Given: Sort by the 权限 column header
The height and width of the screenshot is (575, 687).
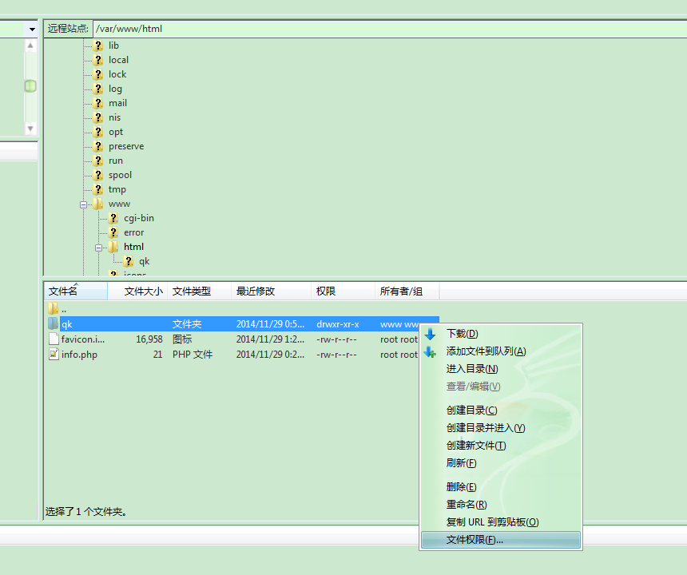Looking at the screenshot, I should pos(343,291).
